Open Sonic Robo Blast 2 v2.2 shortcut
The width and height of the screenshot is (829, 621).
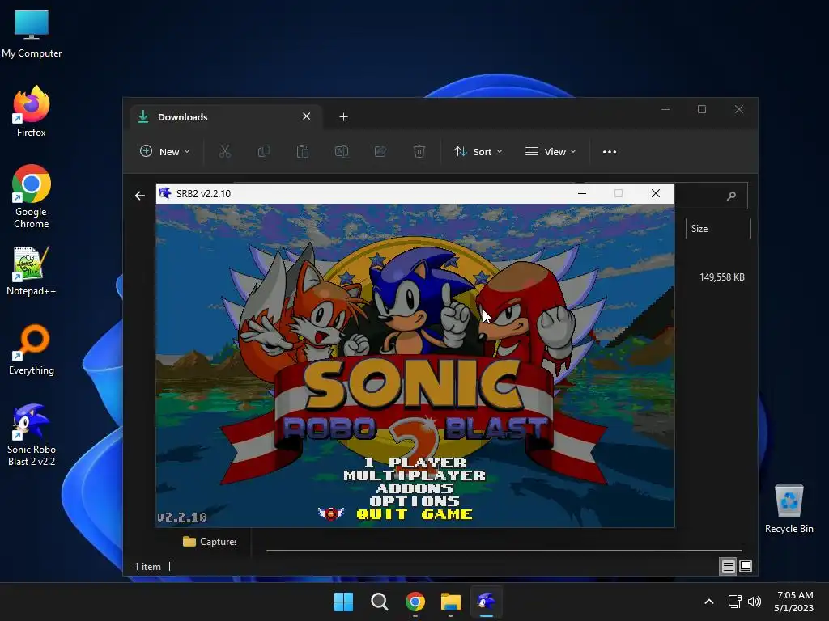point(32,434)
